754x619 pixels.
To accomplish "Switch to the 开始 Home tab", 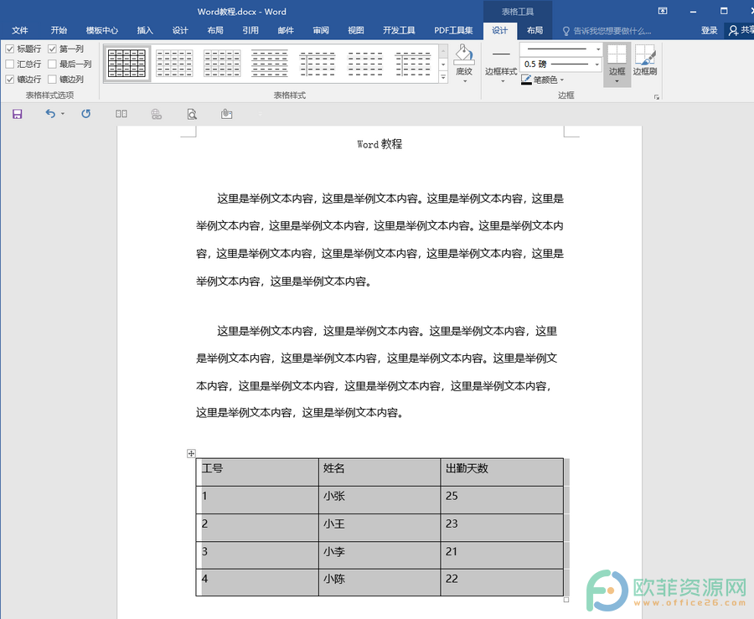I will tap(59, 30).
